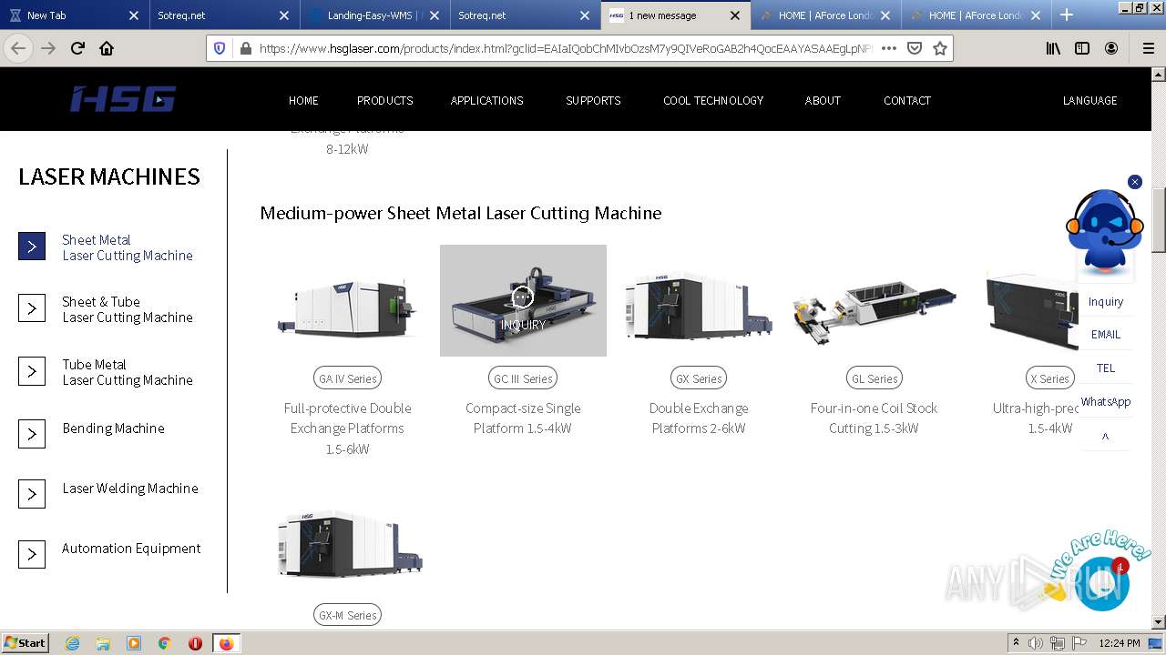This screenshot has width=1166, height=655.
Task: Bookmark this page with the star icon
Action: coord(940,48)
